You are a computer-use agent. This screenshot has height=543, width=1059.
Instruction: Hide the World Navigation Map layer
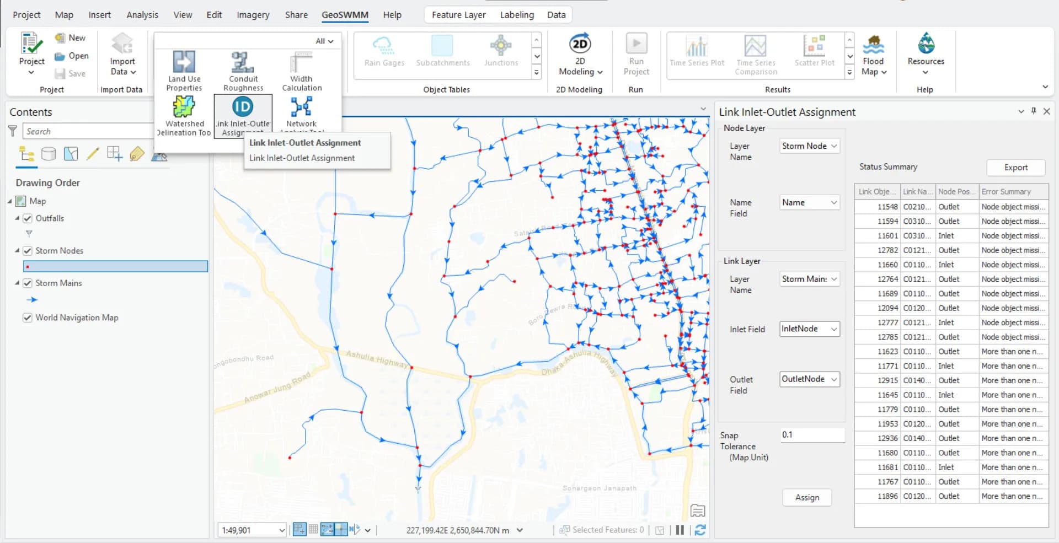click(x=28, y=318)
